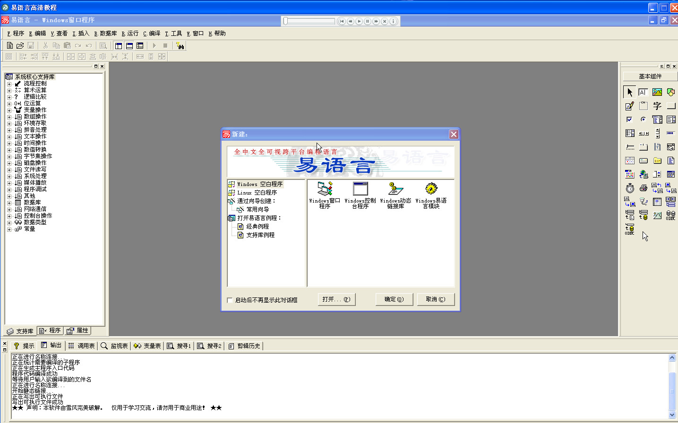Select the Windows易语言模块 project icon

pyautogui.click(x=431, y=195)
